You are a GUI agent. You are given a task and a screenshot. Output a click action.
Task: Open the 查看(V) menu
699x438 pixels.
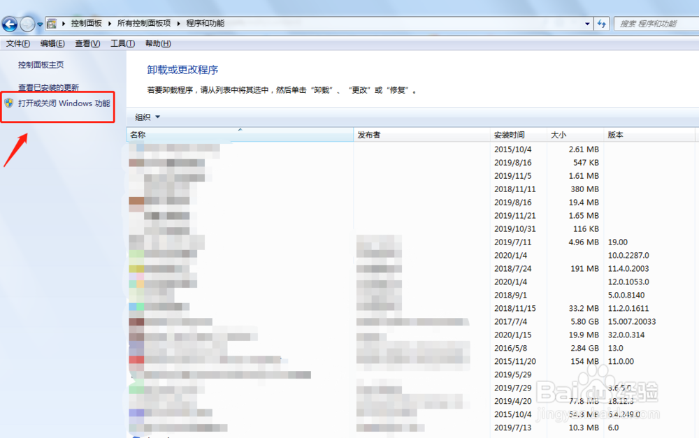pos(87,43)
